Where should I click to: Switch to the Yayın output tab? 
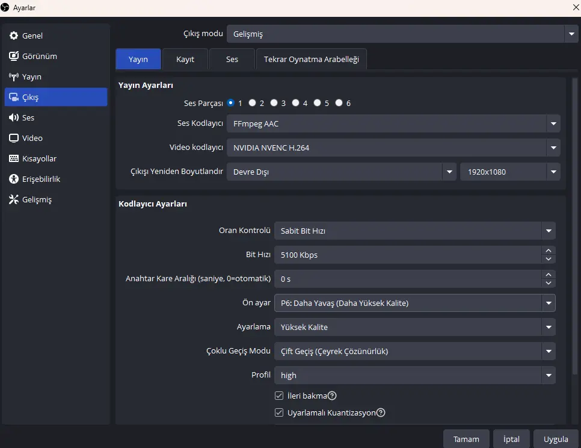coord(138,59)
